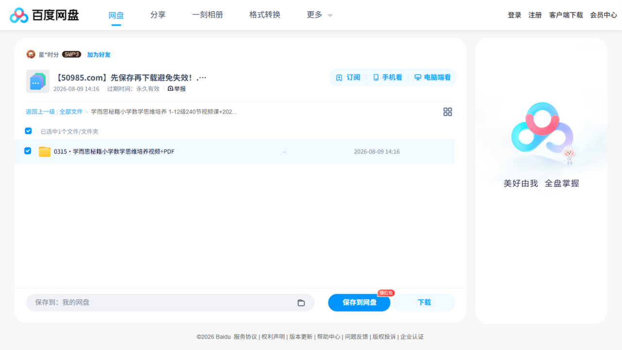The width and height of the screenshot is (622, 350).
Task: Open folder 0315・学而思秘籍小学数学思维培养视频+PDF
Action: pos(114,152)
